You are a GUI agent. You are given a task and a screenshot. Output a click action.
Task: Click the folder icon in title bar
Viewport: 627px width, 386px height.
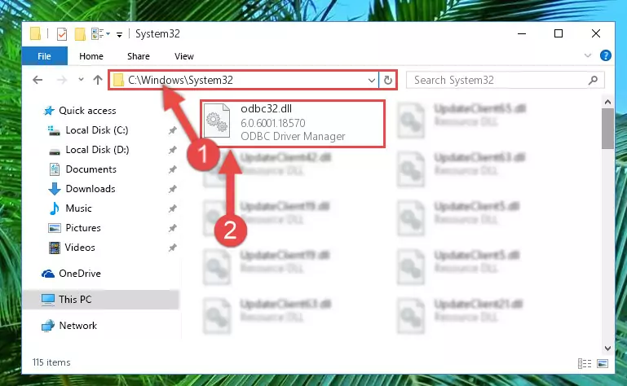[35, 34]
